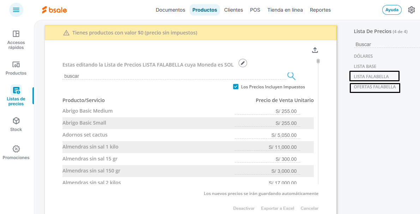Edit price of Adornos set cactus
The height and width of the screenshot is (214, 420).
coord(267,136)
